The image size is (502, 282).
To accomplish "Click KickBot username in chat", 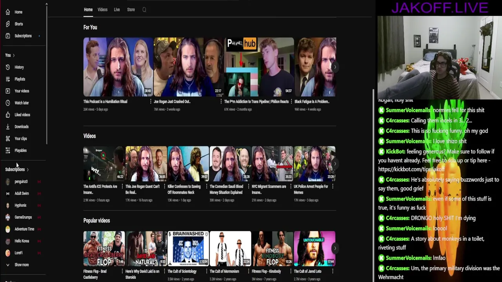I will [x=395, y=152].
